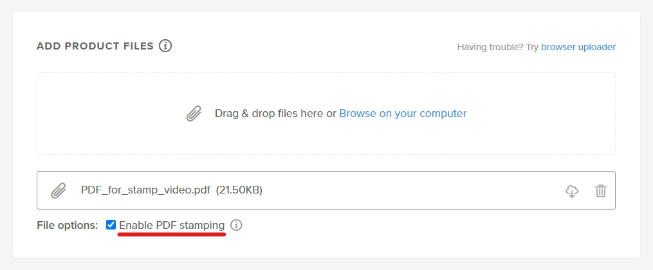Click the Add Product Files heading
This screenshot has width=653, height=270.
click(95, 46)
